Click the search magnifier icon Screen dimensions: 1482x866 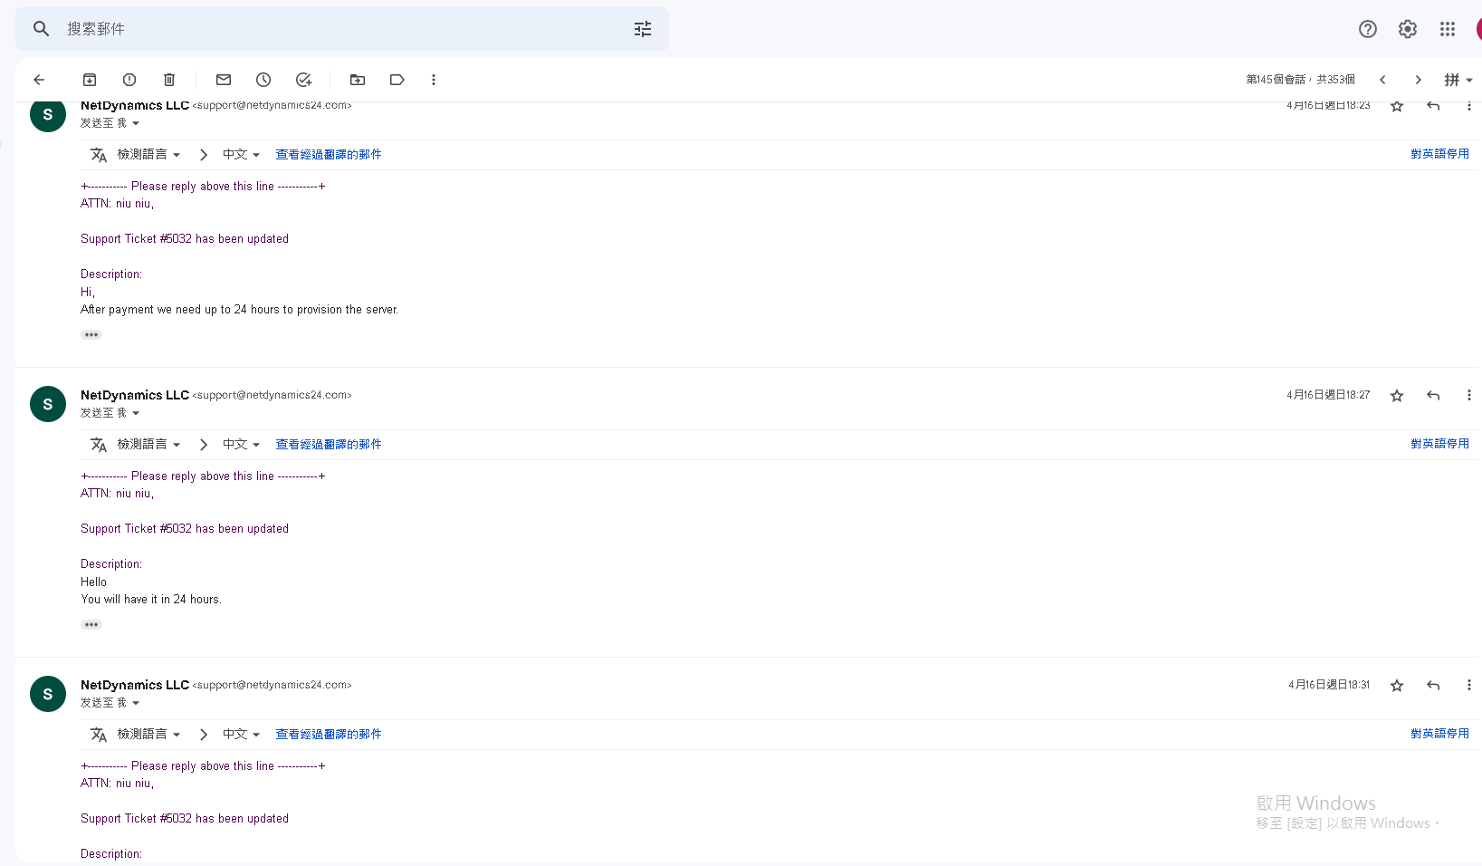click(x=41, y=29)
